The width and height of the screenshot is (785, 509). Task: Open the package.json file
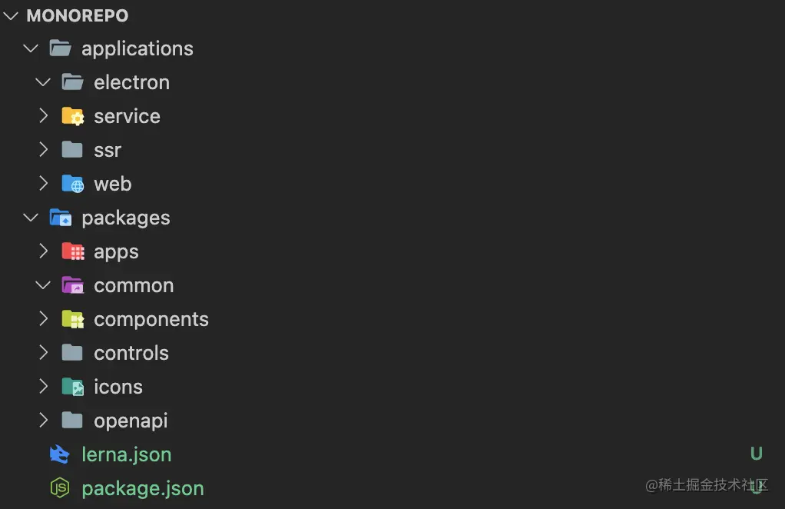click(143, 488)
